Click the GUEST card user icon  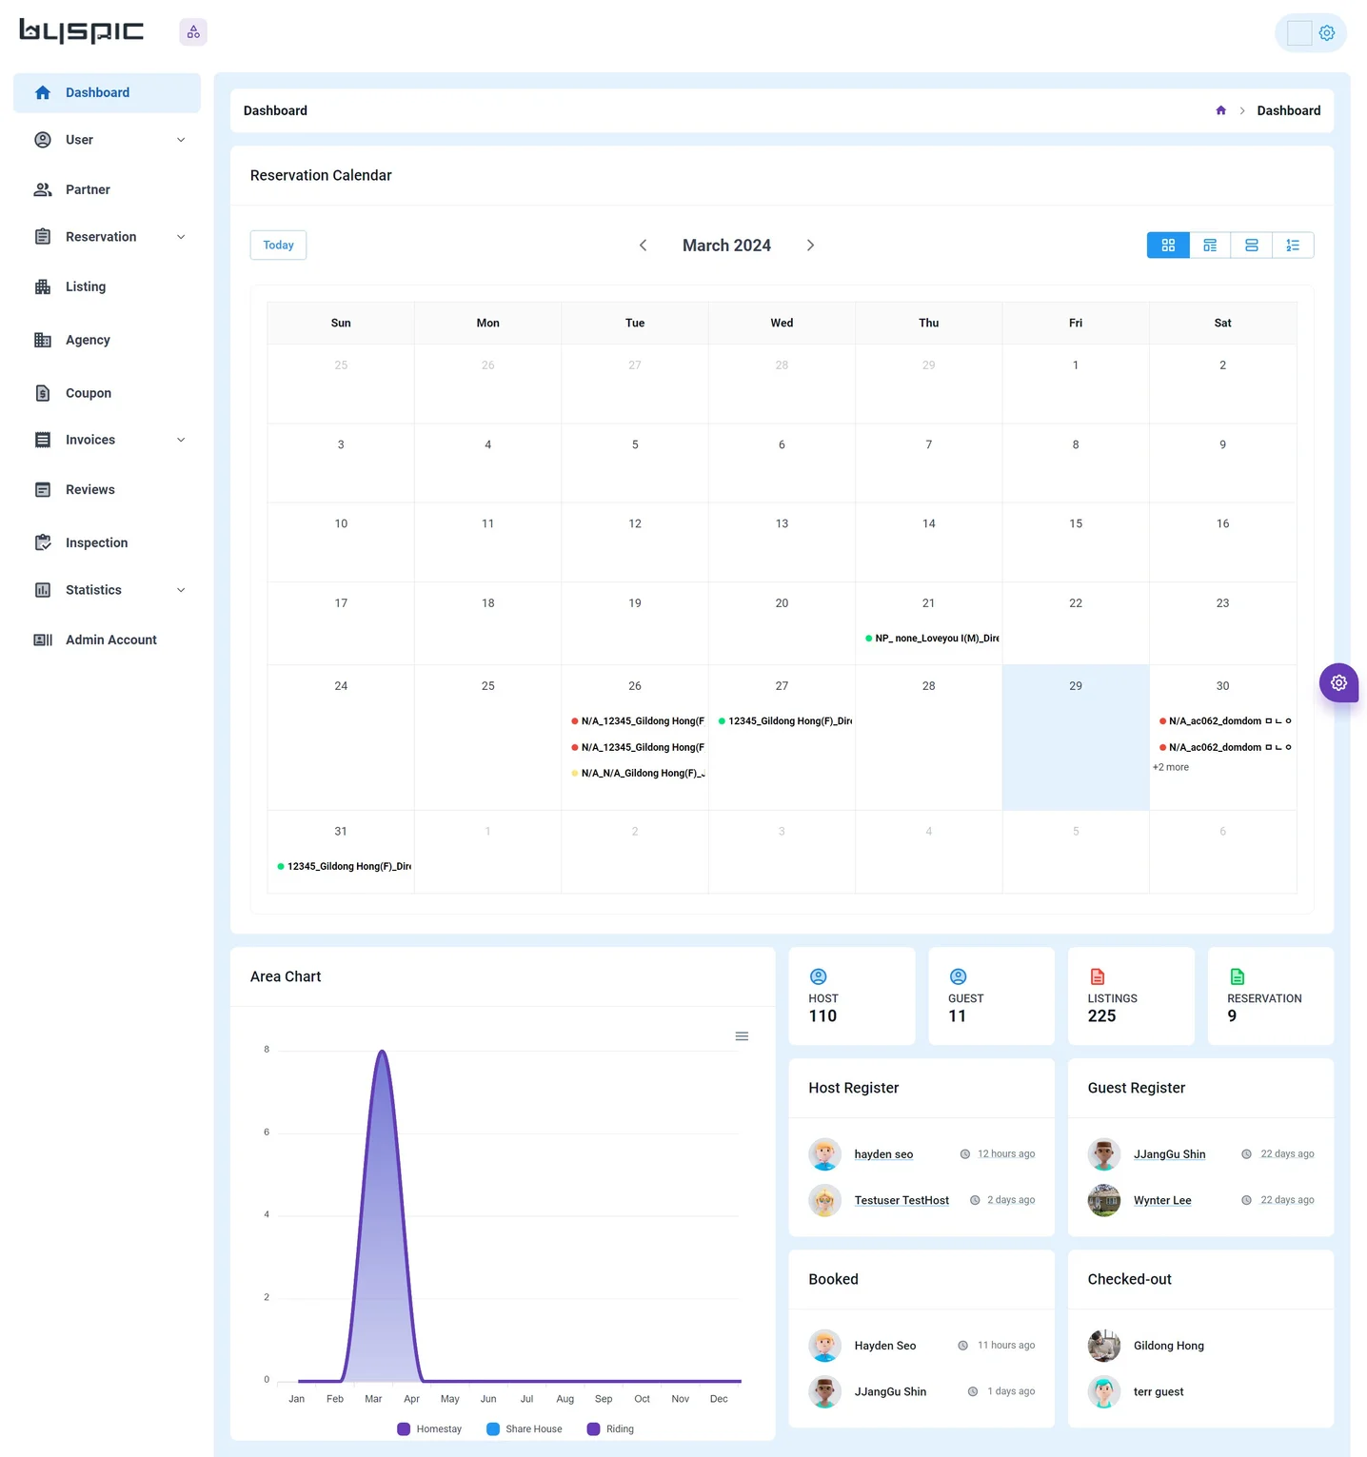[x=958, y=976]
